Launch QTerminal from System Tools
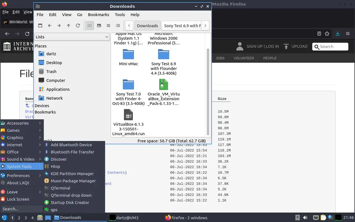 pyautogui.click(x=74, y=188)
